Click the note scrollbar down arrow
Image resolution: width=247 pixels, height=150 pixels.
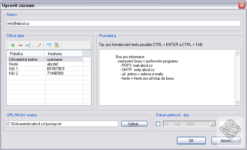237,102
